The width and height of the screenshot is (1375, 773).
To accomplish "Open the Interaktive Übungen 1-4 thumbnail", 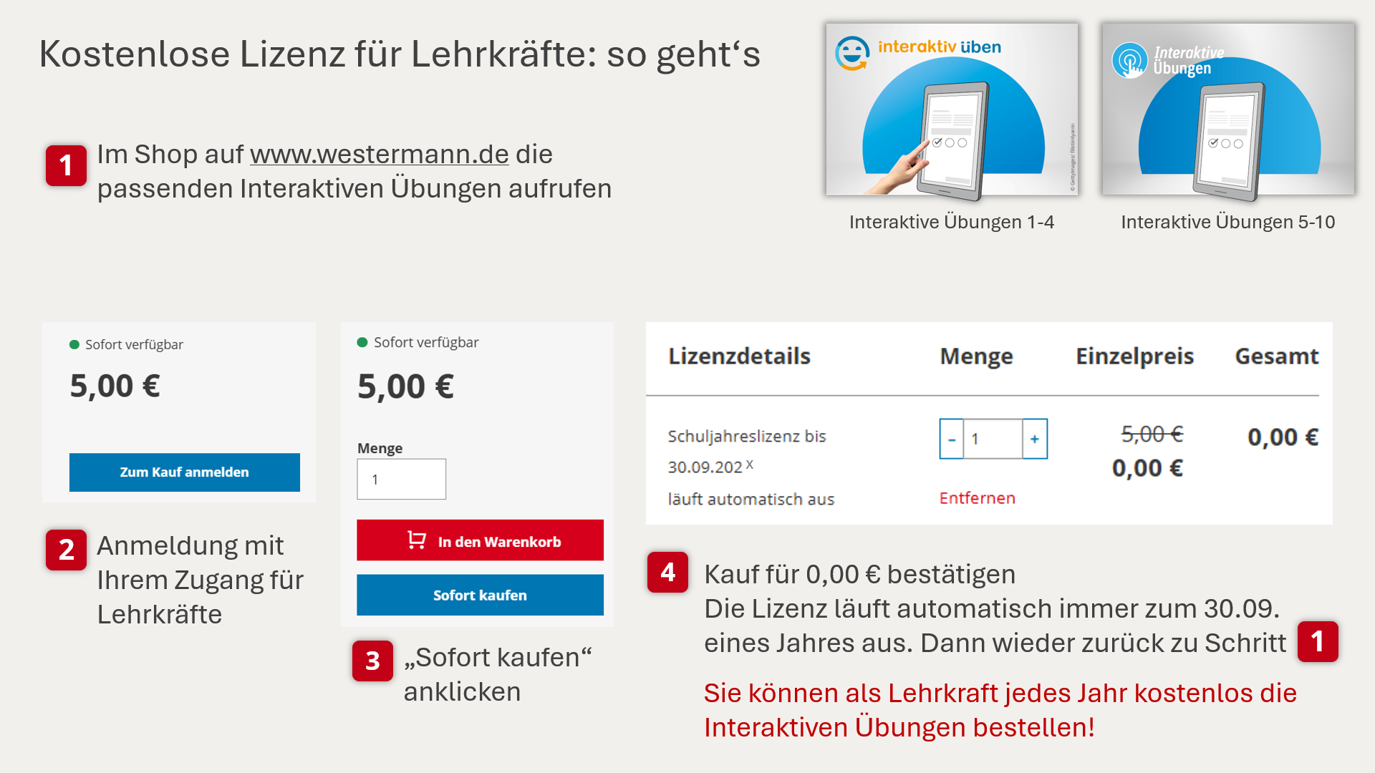I will click(x=952, y=109).
